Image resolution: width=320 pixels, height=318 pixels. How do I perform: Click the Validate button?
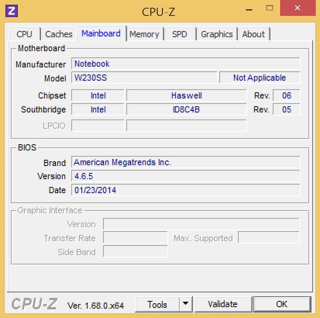pos(223,304)
